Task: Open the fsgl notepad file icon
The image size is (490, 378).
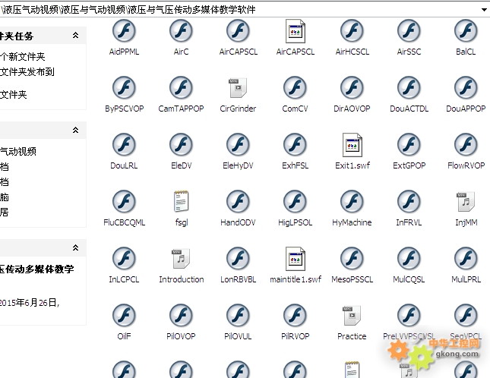Action: click(x=182, y=201)
